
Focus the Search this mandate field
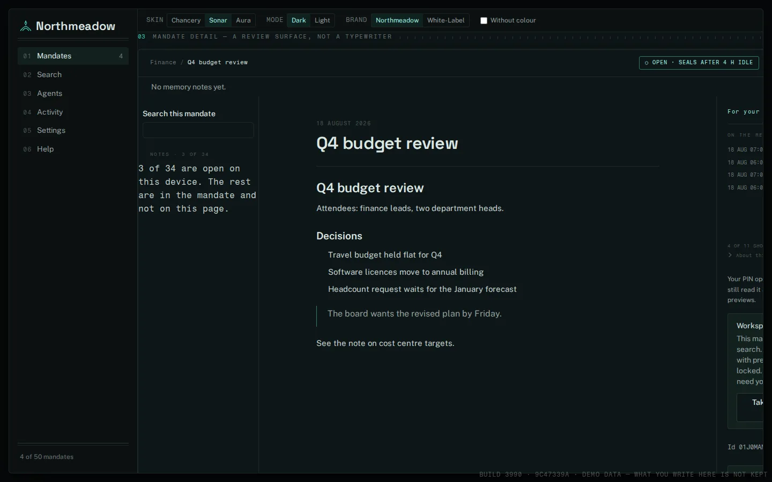(x=198, y=130)
